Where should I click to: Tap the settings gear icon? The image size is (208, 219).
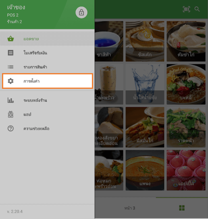click(10, 81)
